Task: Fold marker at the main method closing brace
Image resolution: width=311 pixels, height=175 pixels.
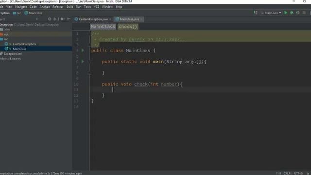Action: [89, 73]
